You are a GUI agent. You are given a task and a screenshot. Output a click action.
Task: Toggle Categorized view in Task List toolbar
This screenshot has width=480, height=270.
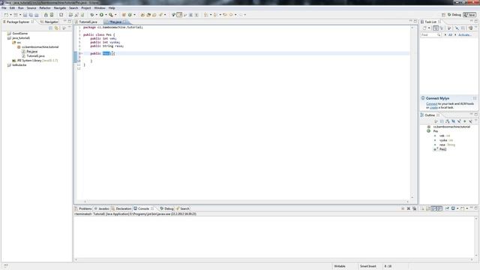(436, 28)
